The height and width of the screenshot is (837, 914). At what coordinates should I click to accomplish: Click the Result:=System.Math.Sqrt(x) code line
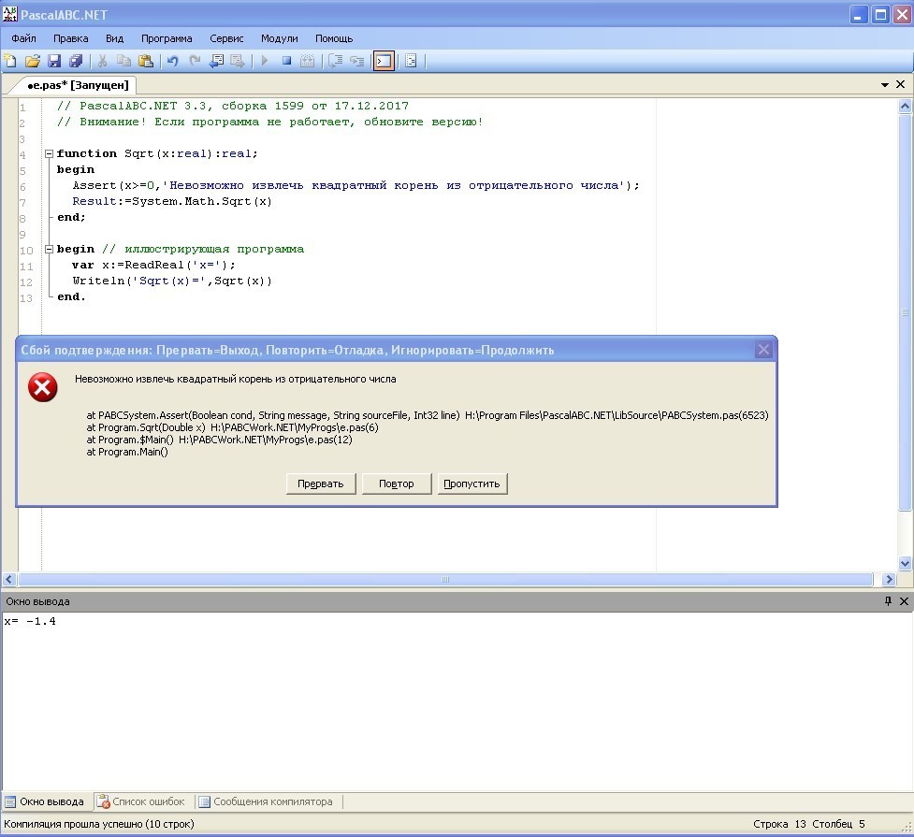(172, 202)
